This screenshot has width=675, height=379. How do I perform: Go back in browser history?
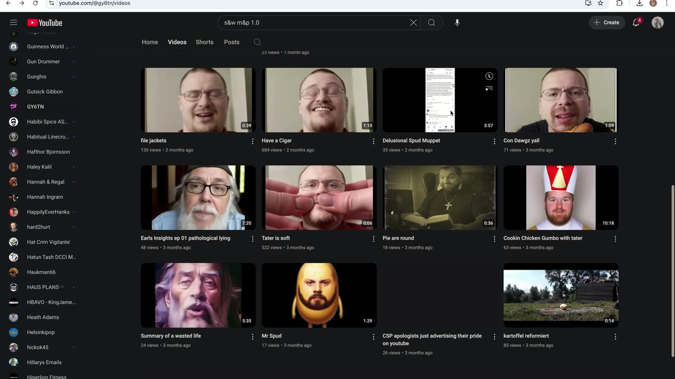pos(8,3)
